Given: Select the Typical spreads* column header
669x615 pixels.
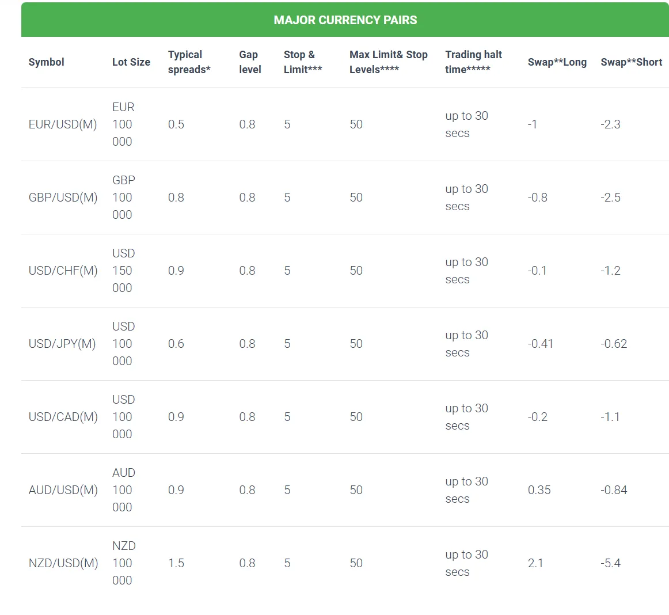Looking at the screenshot, I should pos(189,62).
